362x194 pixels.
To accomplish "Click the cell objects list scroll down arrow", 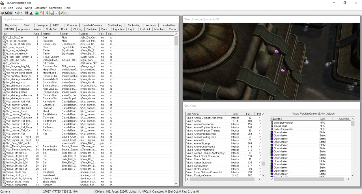I will [x=352, y=175].
